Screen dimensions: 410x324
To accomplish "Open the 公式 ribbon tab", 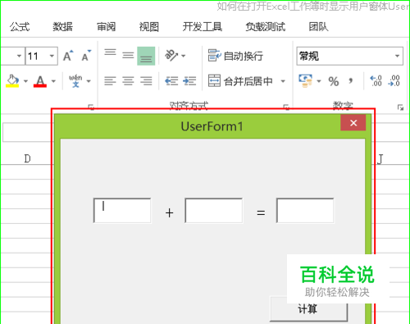I will (x=20, y=27).
